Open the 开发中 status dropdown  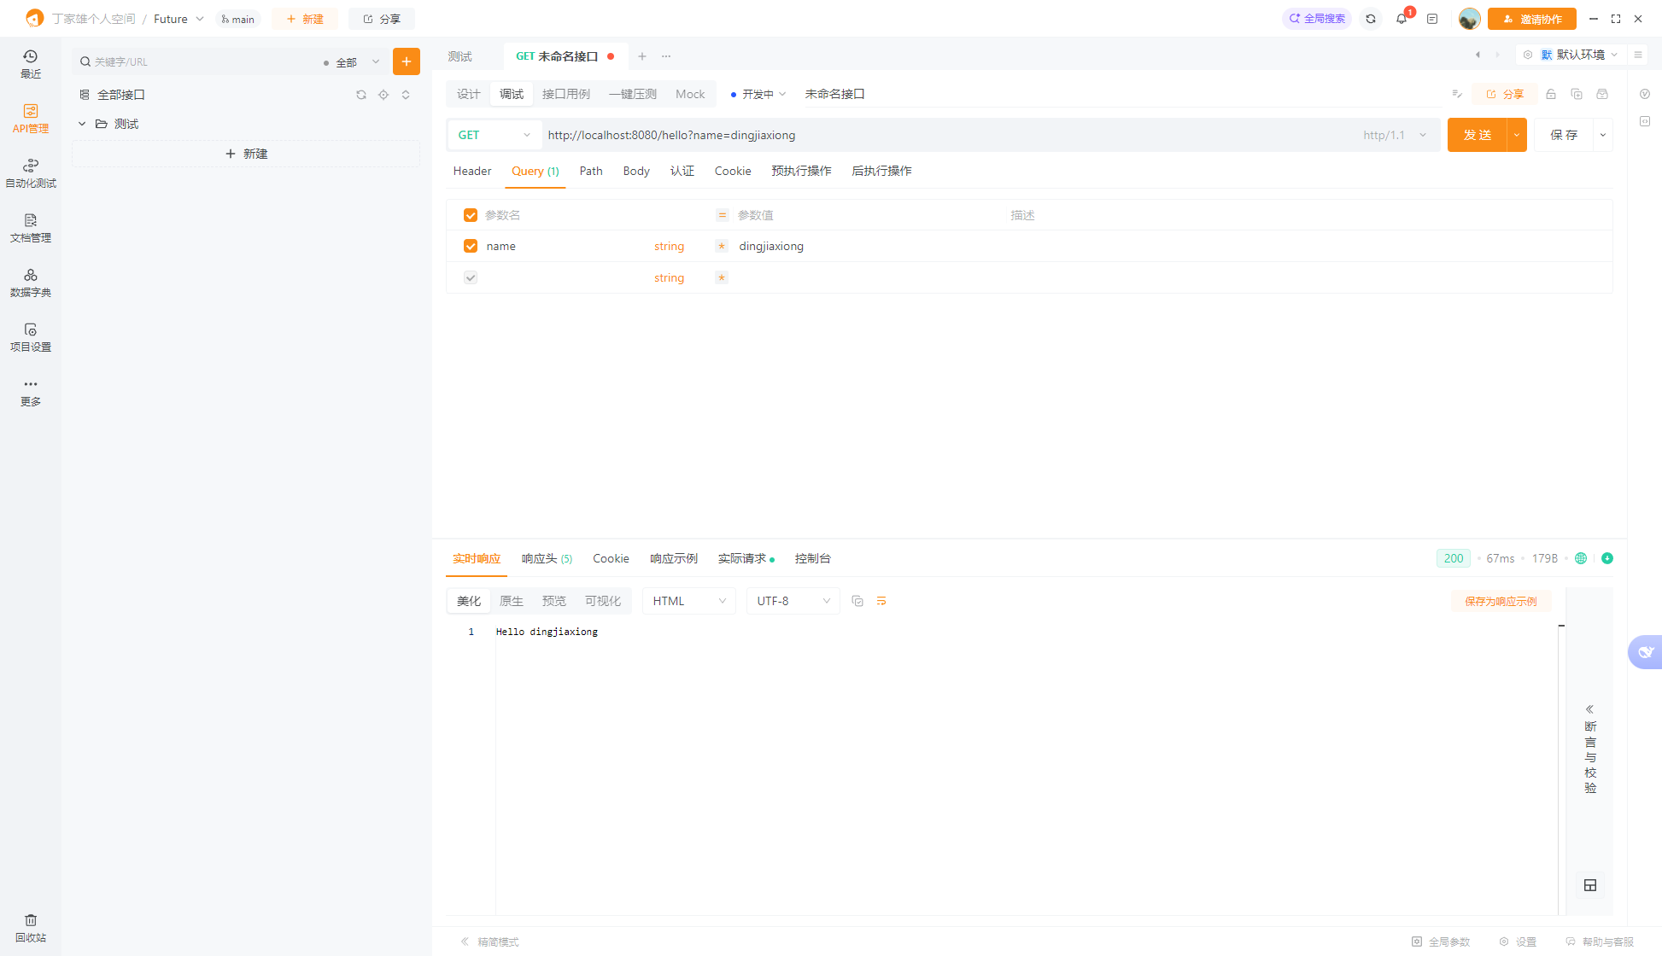point(758,94)
